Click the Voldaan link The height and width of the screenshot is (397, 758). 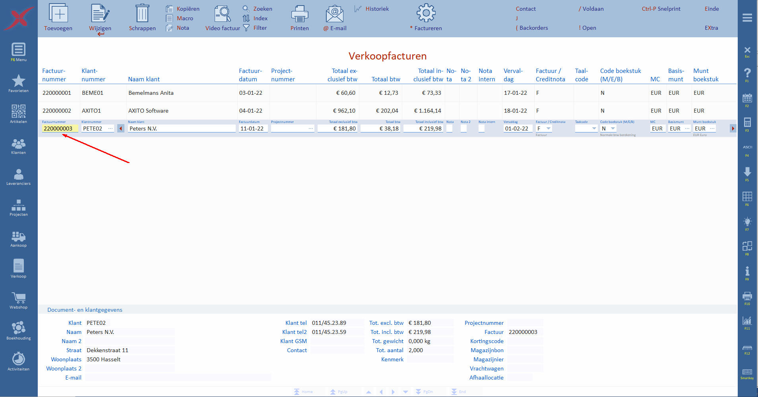click(x=591, y=9)
